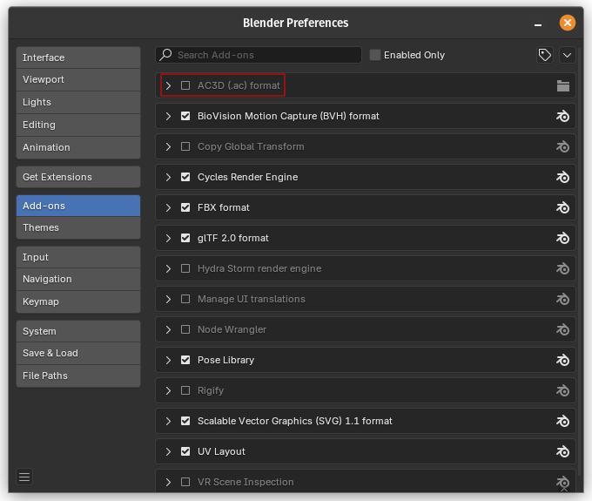Click Blender logo icon in UV Layout row
The image size is (592, 501).
point(562,451)
